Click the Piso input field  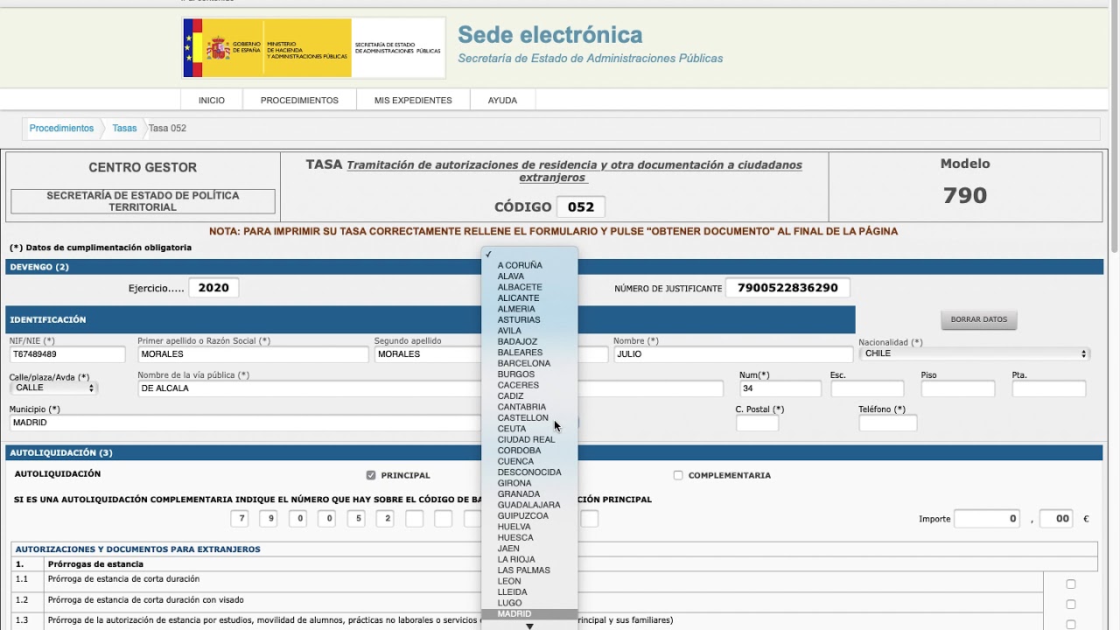point(958,388)
